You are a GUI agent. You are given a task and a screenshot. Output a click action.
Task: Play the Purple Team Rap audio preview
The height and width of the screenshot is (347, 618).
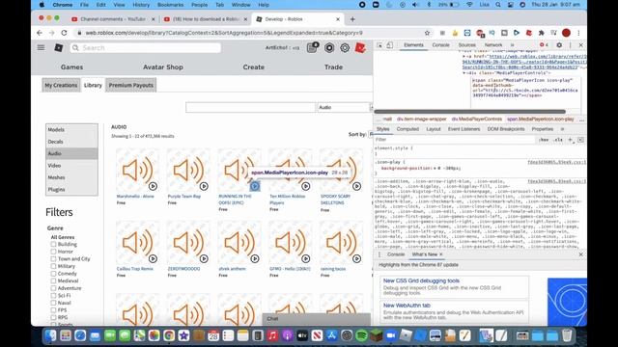(204, 186)
